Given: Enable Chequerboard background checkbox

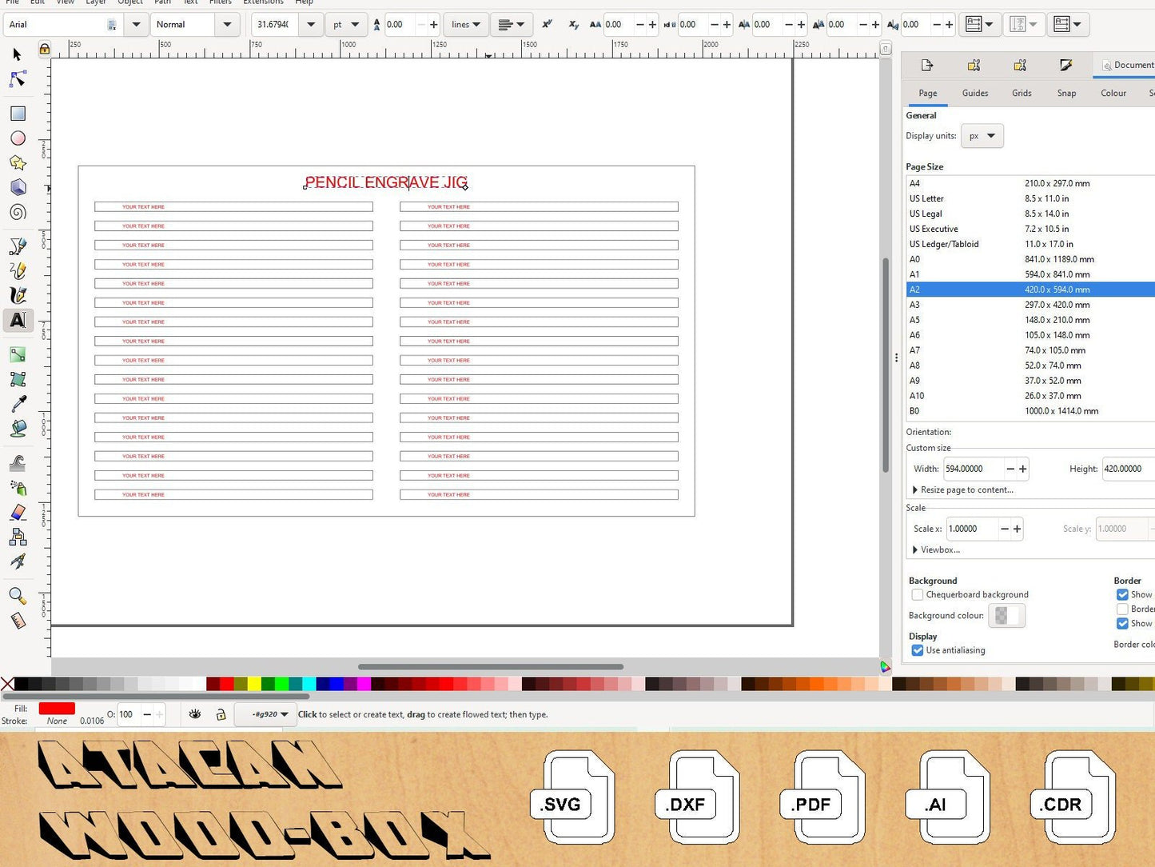Looking at the screenshot, I should coord(918,595).
